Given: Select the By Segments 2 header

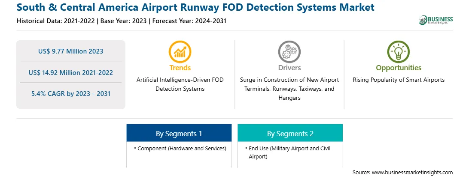Looking at the screenshot, I should (290, 133).
